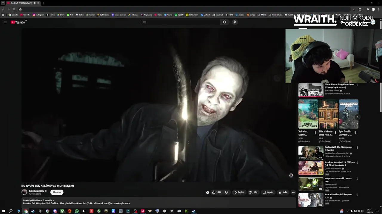The height and width of the screenshot is (214, 382).
Task: Open options for 'This Valheim Build' short
Action: pos(336,133)
